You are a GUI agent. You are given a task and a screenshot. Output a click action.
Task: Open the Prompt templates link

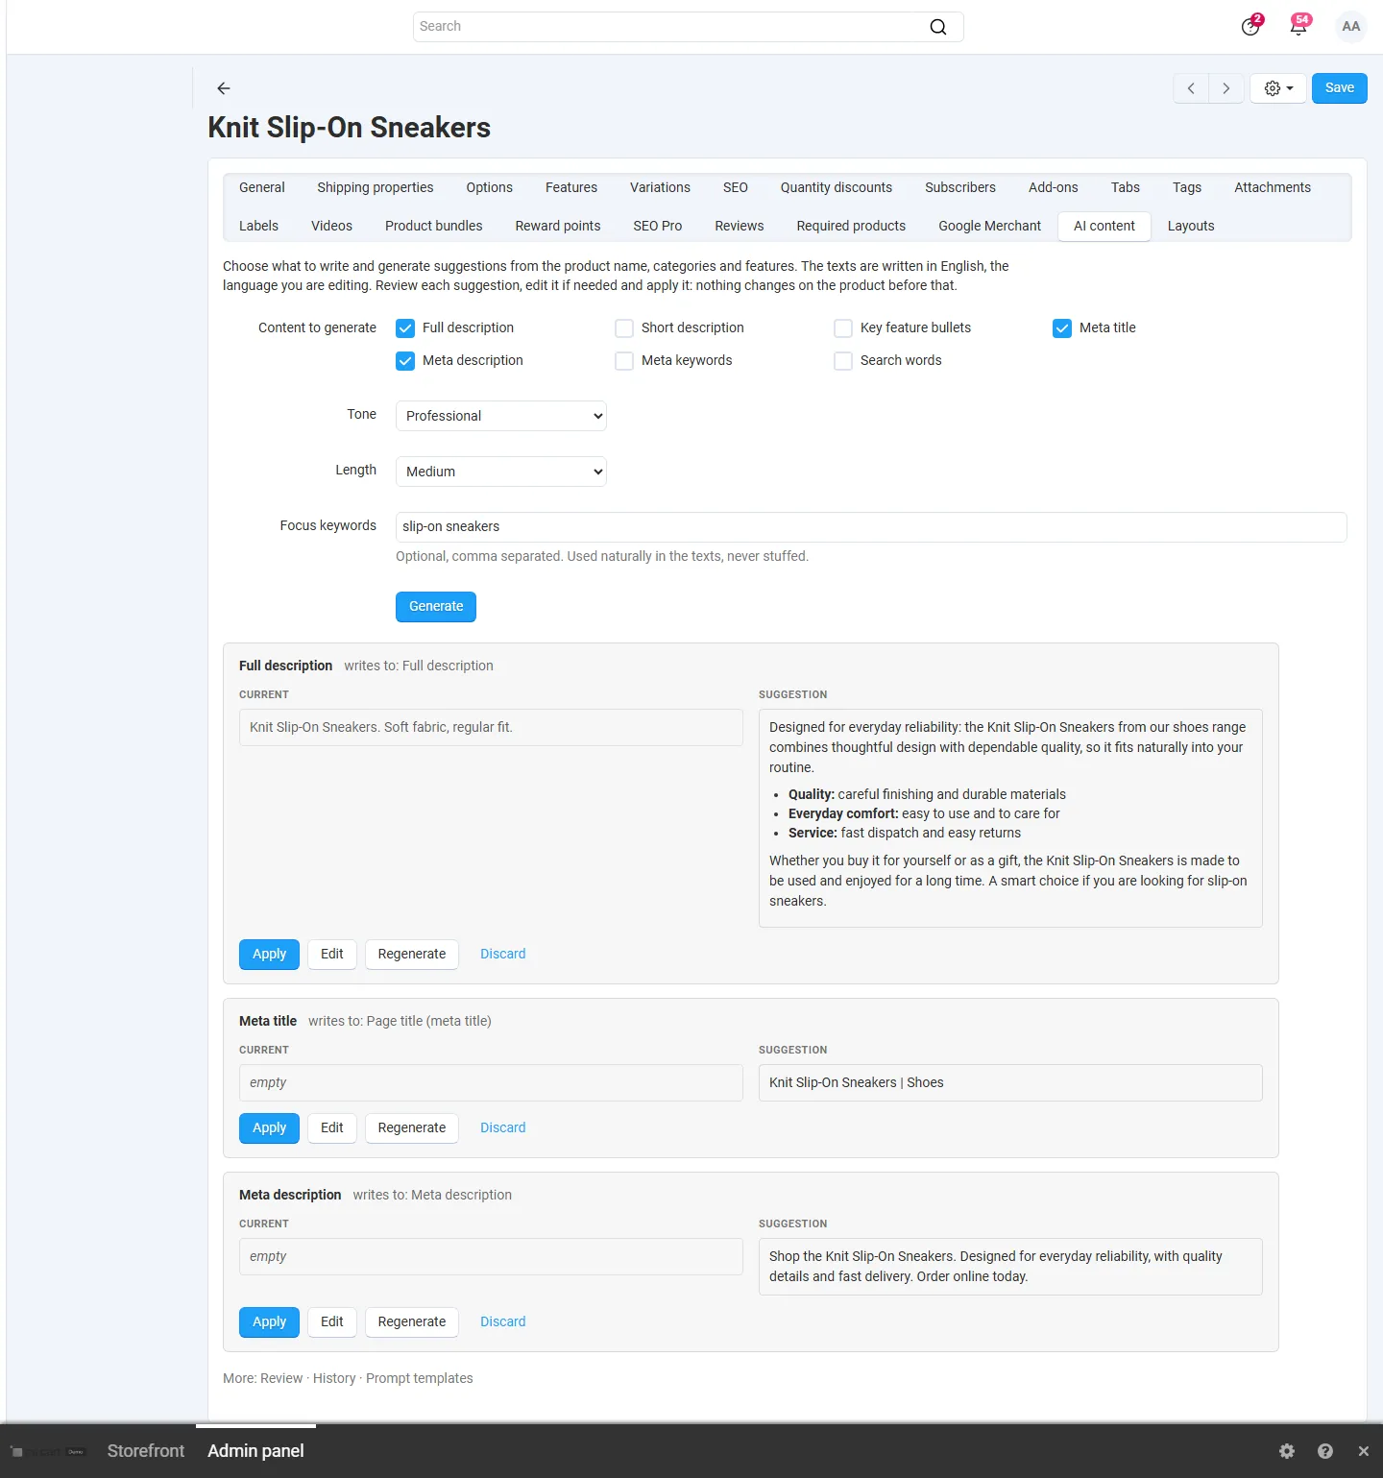tap(420, 1379)
